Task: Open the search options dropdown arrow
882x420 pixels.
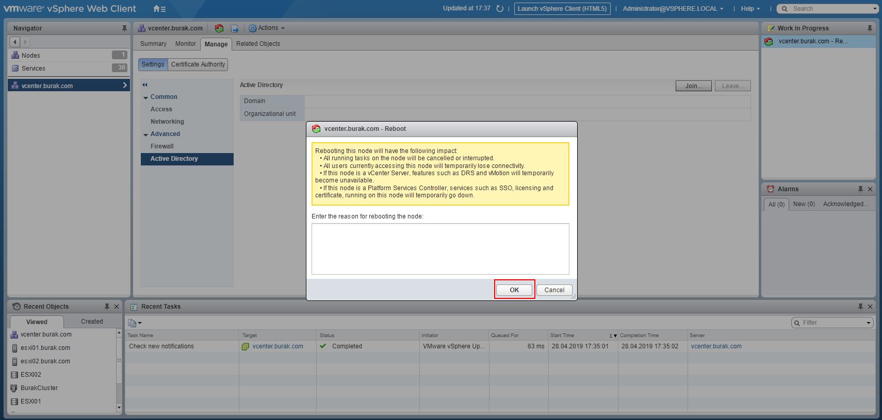Action: 875,9
